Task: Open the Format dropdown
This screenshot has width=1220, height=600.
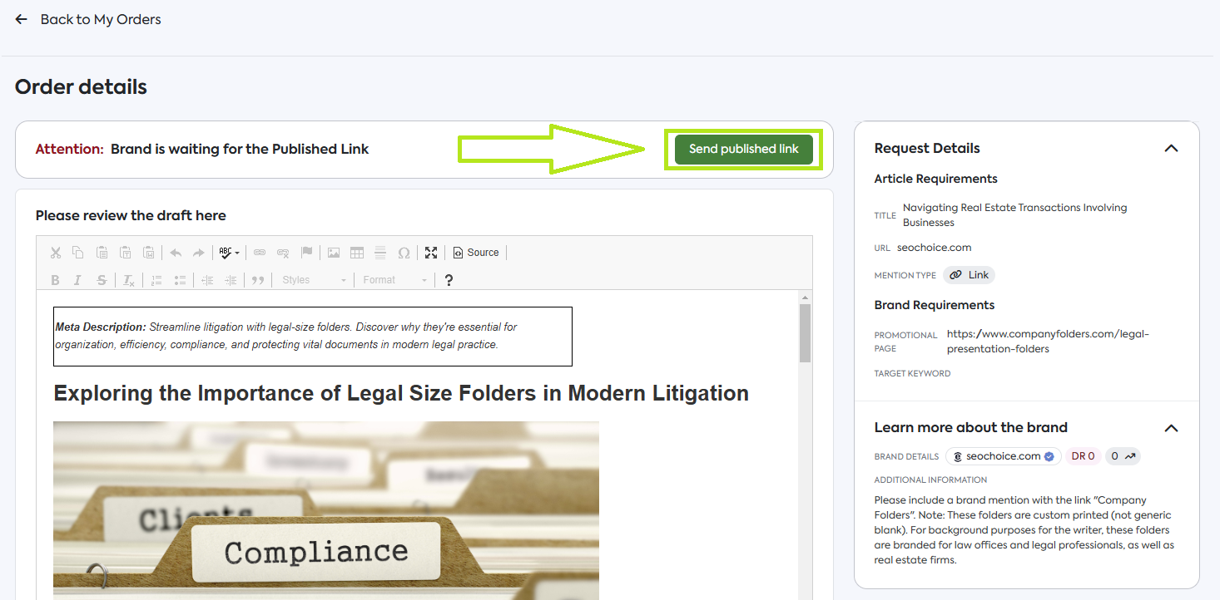Action: tap(394, 280)
